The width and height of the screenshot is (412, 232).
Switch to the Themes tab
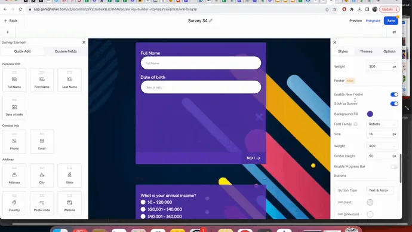366,51
